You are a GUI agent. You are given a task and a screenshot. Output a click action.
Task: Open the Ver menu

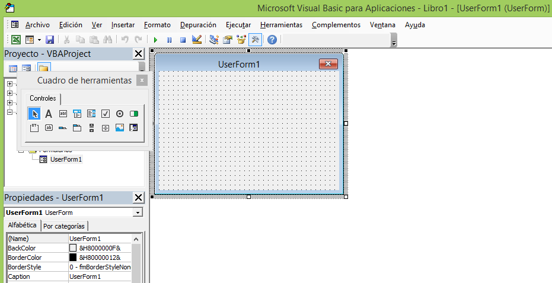[x=97, y=25]
